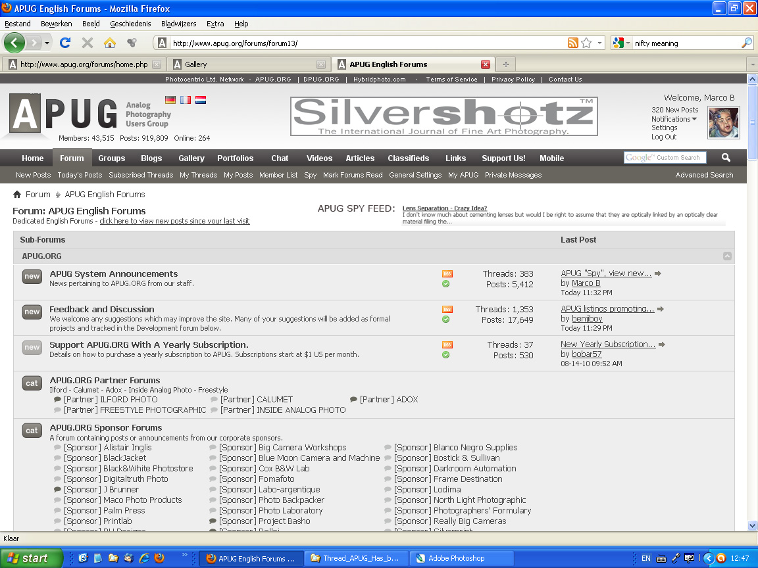Open Mark Forums Read link

click(x=353, y=175)
